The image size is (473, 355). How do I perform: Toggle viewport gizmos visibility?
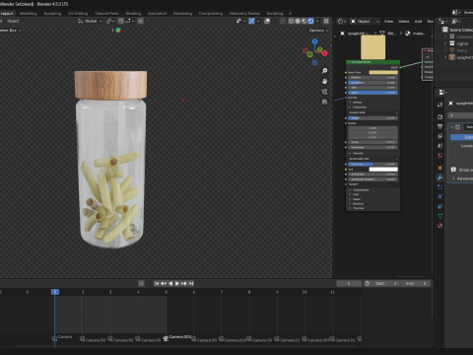click(x=251, y=21)
